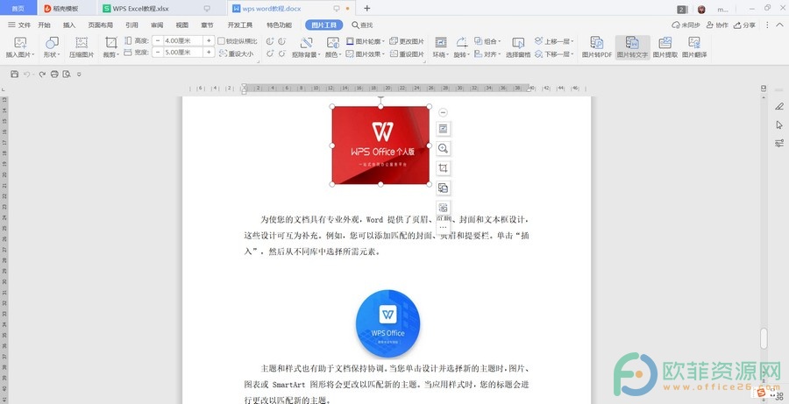Image resolution: width=789 pixels, height=404 pixels.
Task: Click magnifier zoom icon beside selected image
Action: tap(443, 148)
